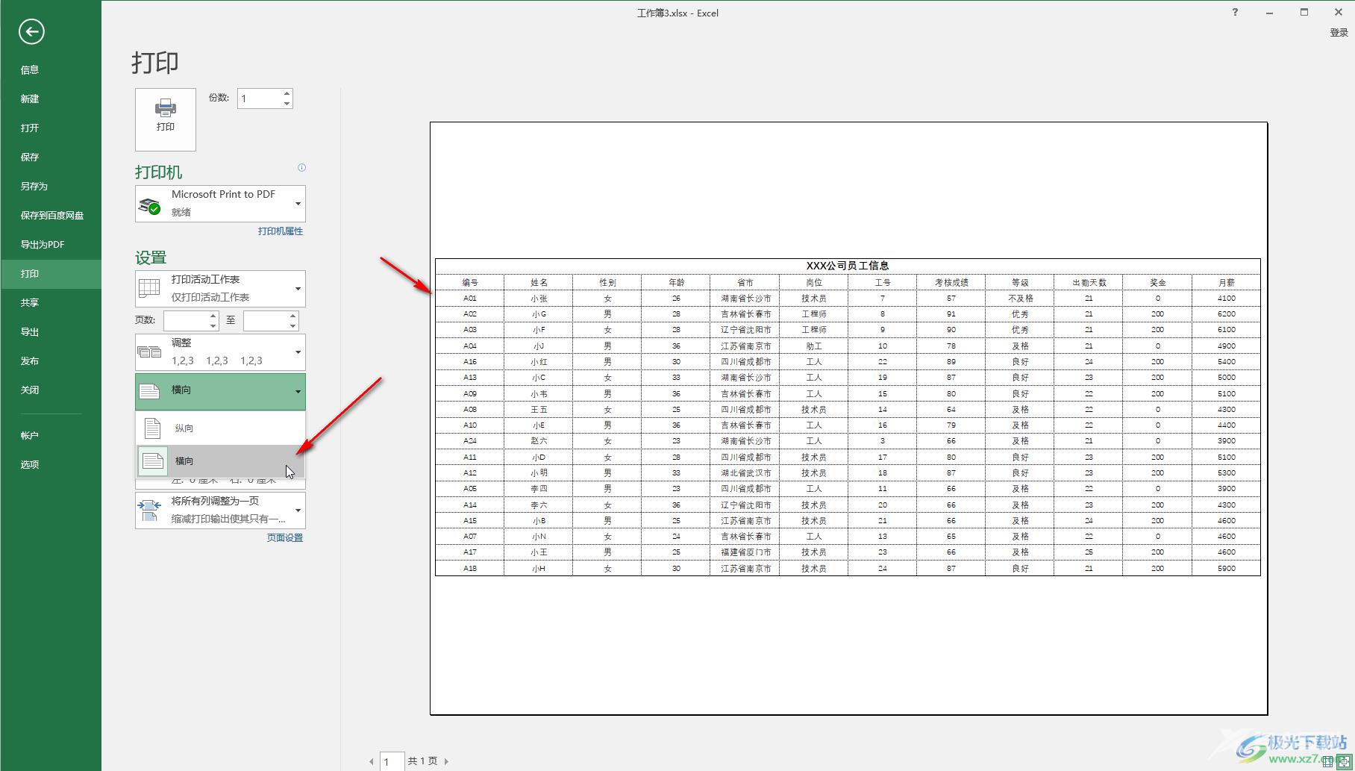Click 考核成绩 header in preview
1355x771 pixels.
pyautogui.click(x=951, y=282)
